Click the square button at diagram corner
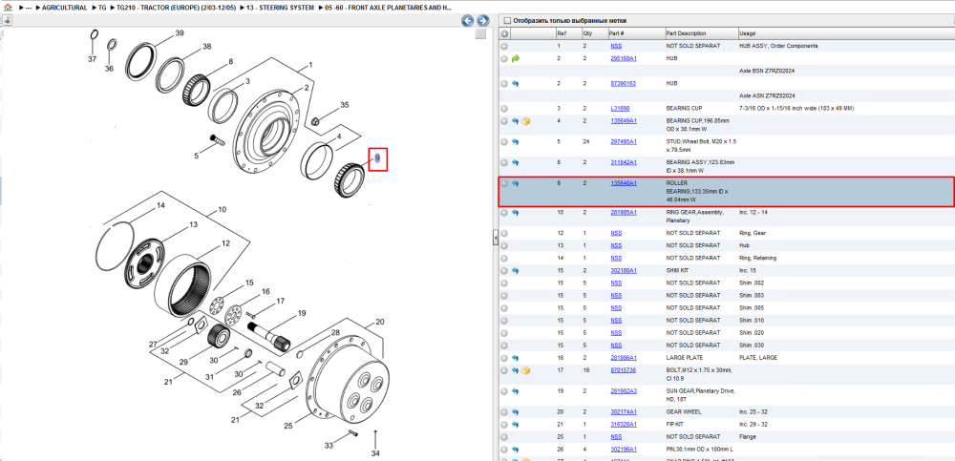The height and width of the screenshot is (461, 955). (480, 33)
